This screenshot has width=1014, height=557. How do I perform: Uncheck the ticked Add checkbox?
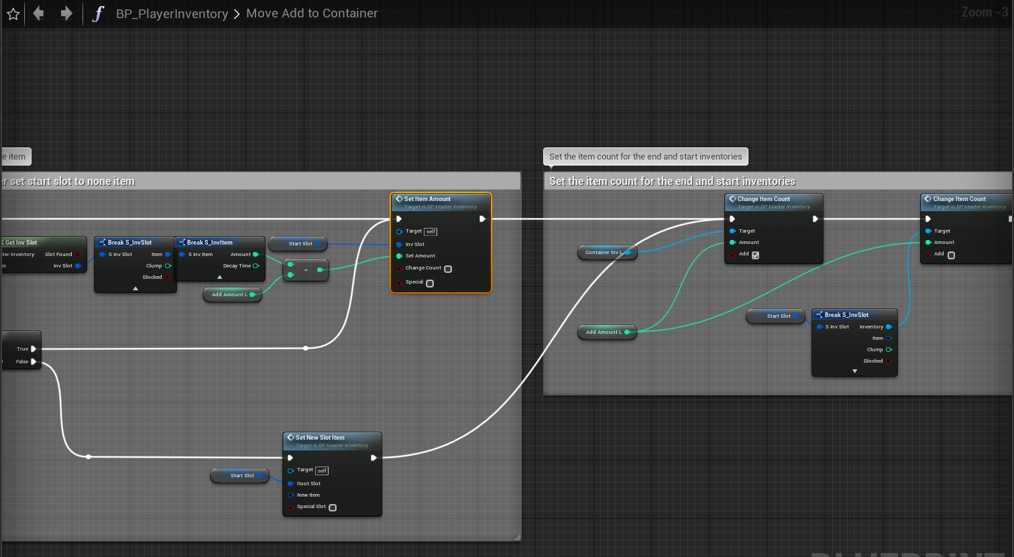pos(756,255)
